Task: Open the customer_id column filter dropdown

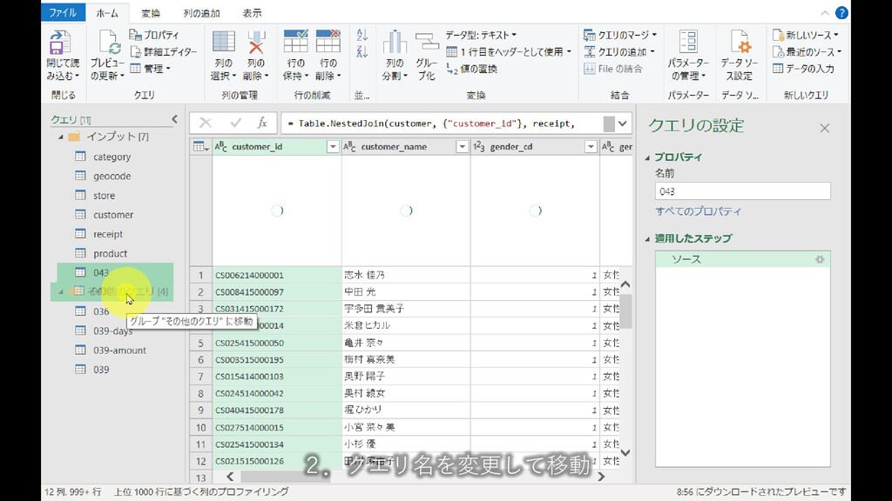Action: (x=333, y=146)
